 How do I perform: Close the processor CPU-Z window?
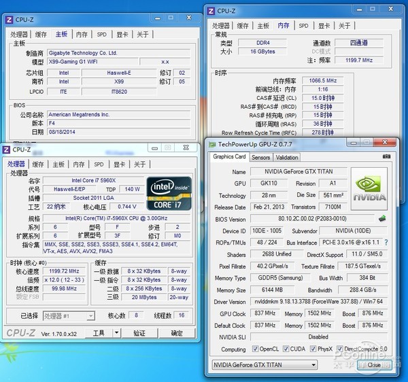[186, 147]
